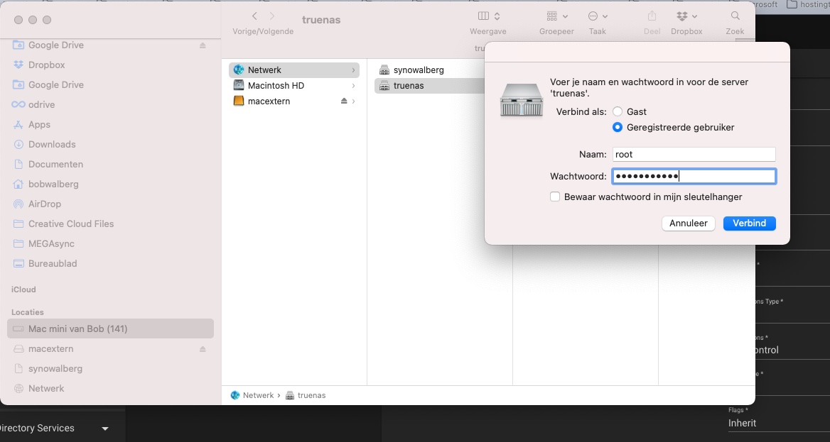830x442 pixels.
Task: Open Dropbox in the Finder sidebar
Action: 47,65
